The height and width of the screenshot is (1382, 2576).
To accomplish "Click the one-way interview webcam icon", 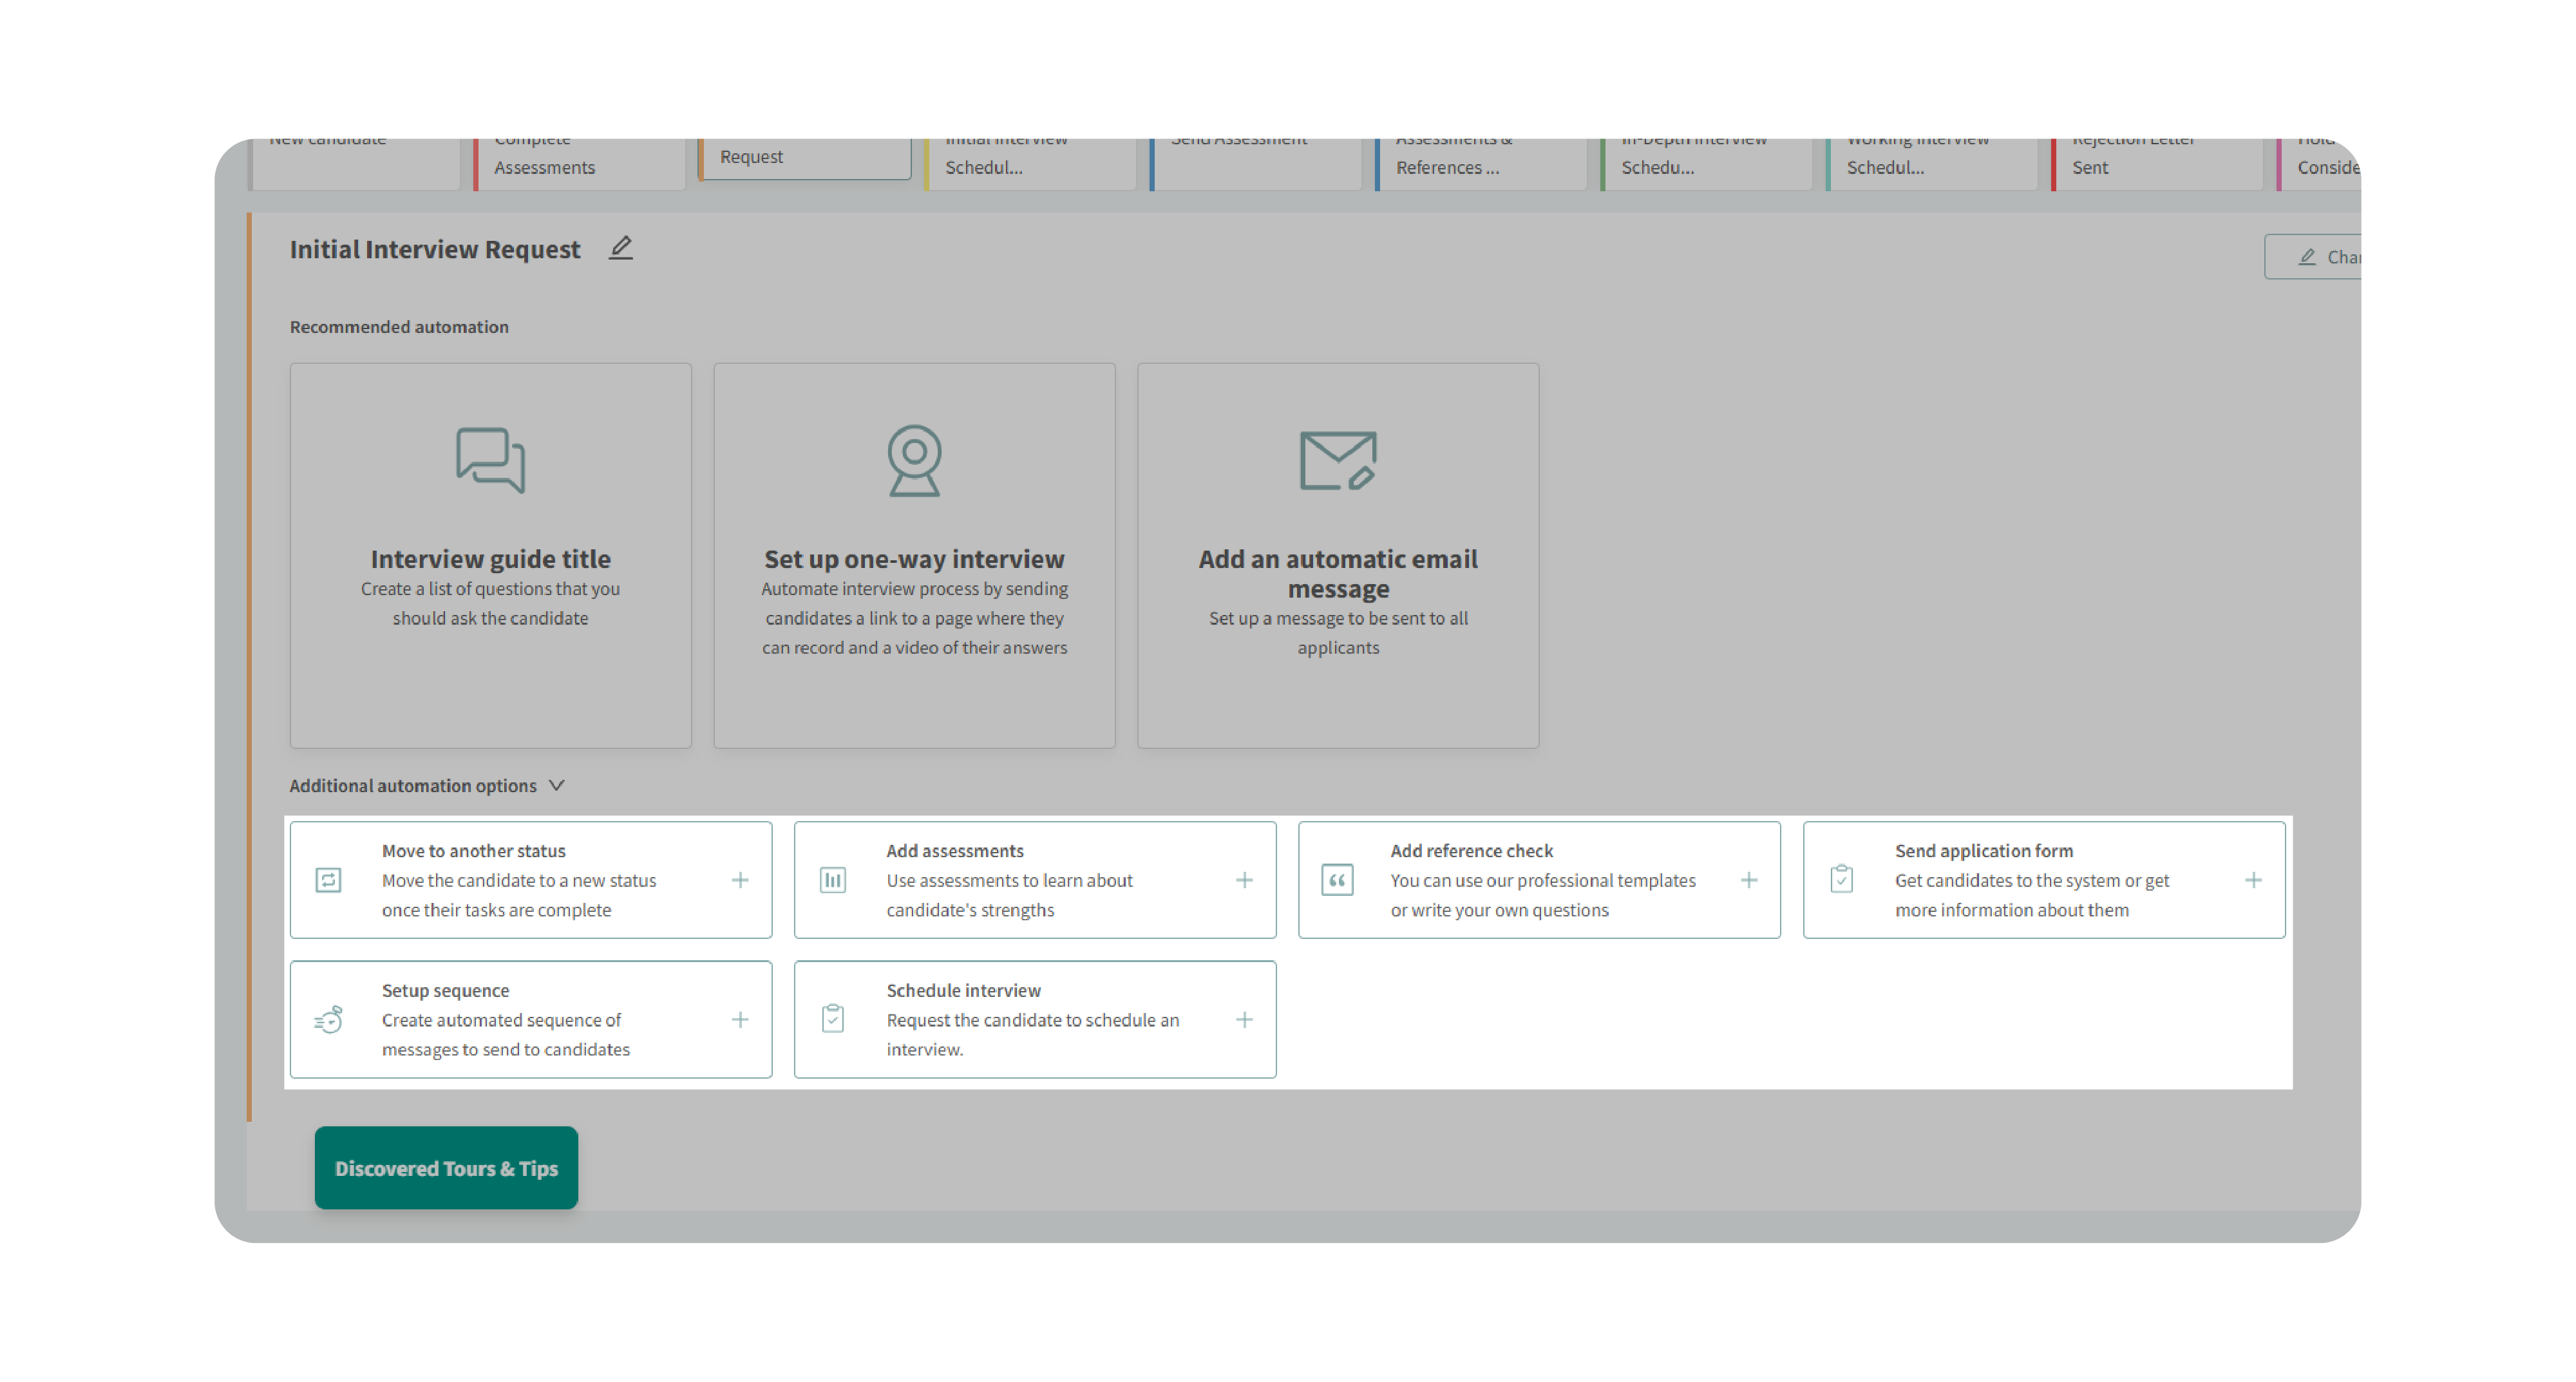I will (x=914, y=460).
